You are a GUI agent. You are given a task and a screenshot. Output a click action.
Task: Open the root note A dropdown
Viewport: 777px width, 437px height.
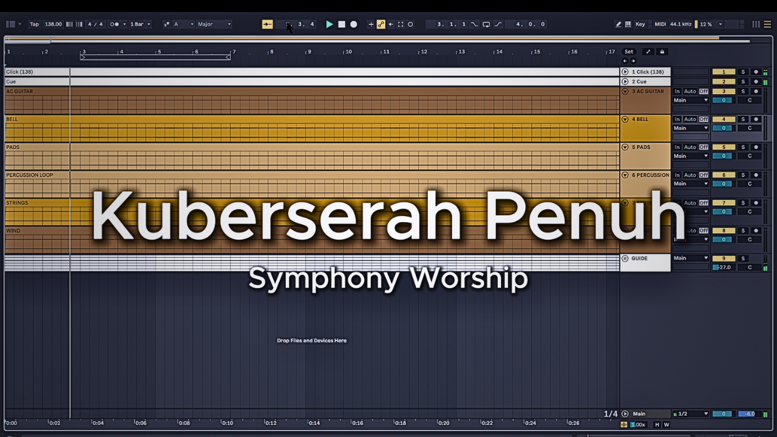click(183, 24)
